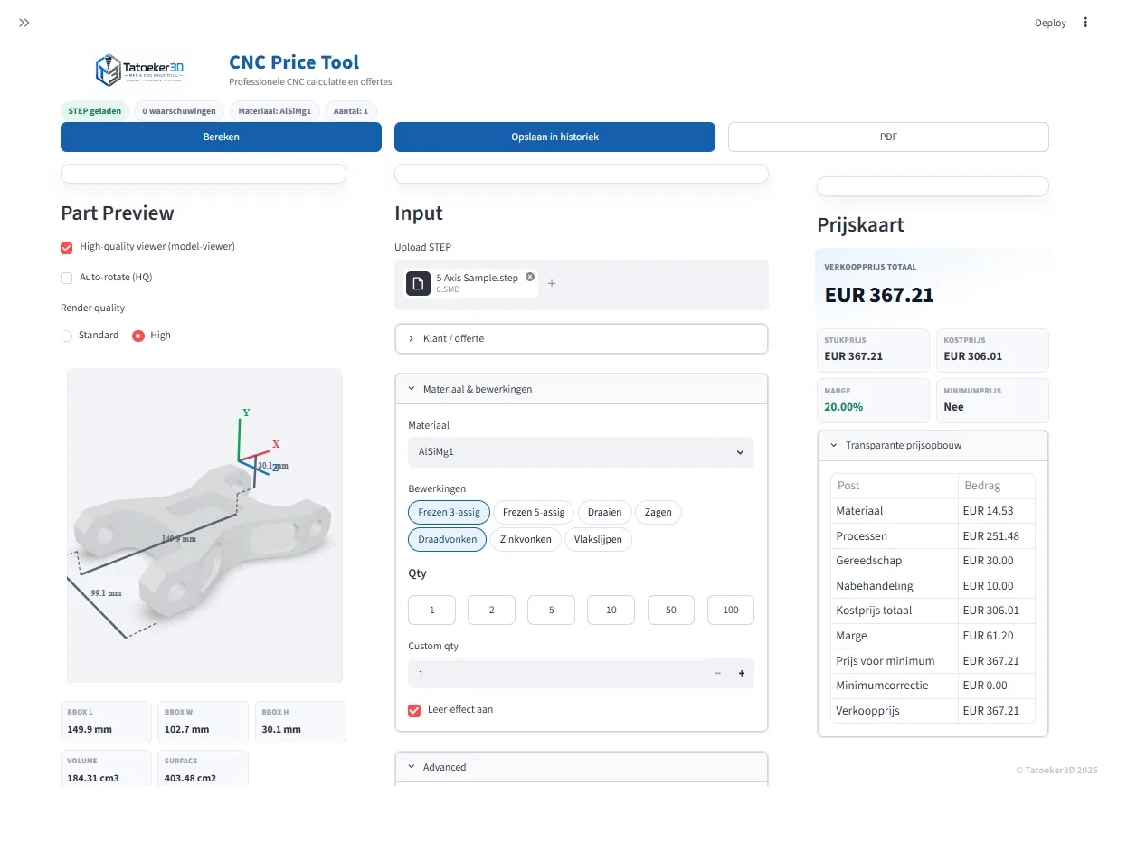
Task: Click the Bedrag column header
Action: tap(997, 486)
